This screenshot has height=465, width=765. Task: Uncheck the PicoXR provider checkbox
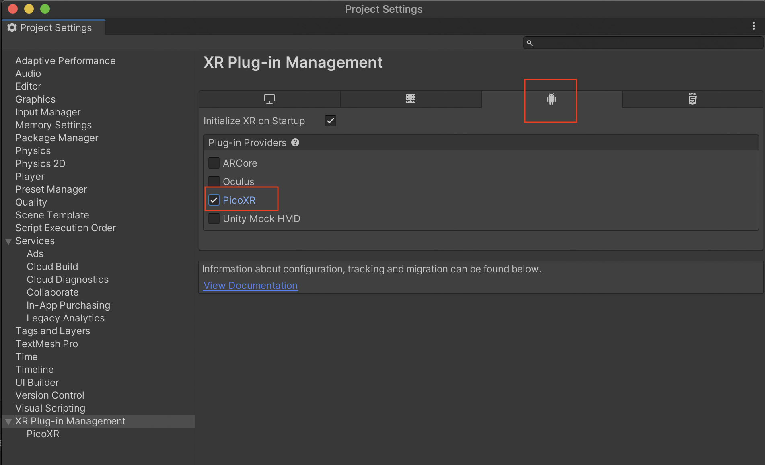tap(214, 200)
